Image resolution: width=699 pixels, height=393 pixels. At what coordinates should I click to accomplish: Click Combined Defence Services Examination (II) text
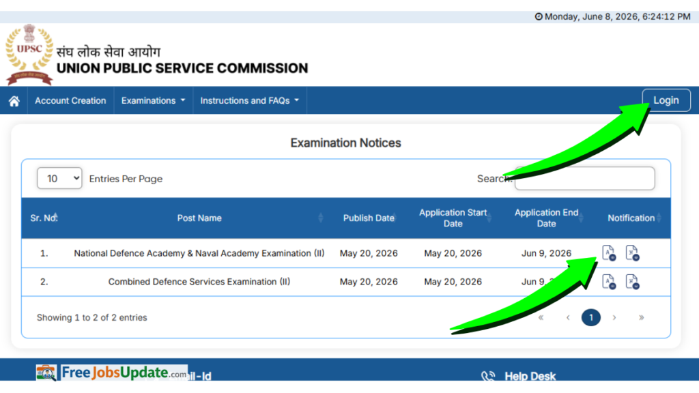[199, 282]
